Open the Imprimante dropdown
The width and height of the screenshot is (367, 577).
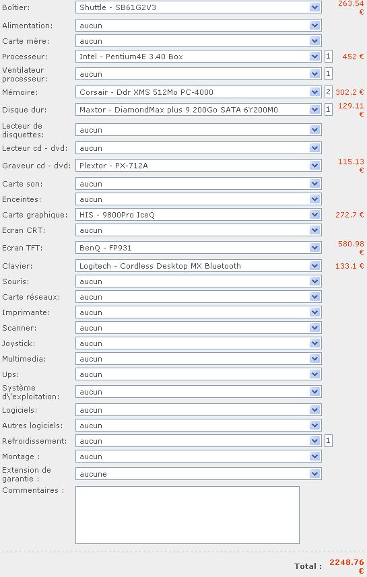click(x=199, y=312)
